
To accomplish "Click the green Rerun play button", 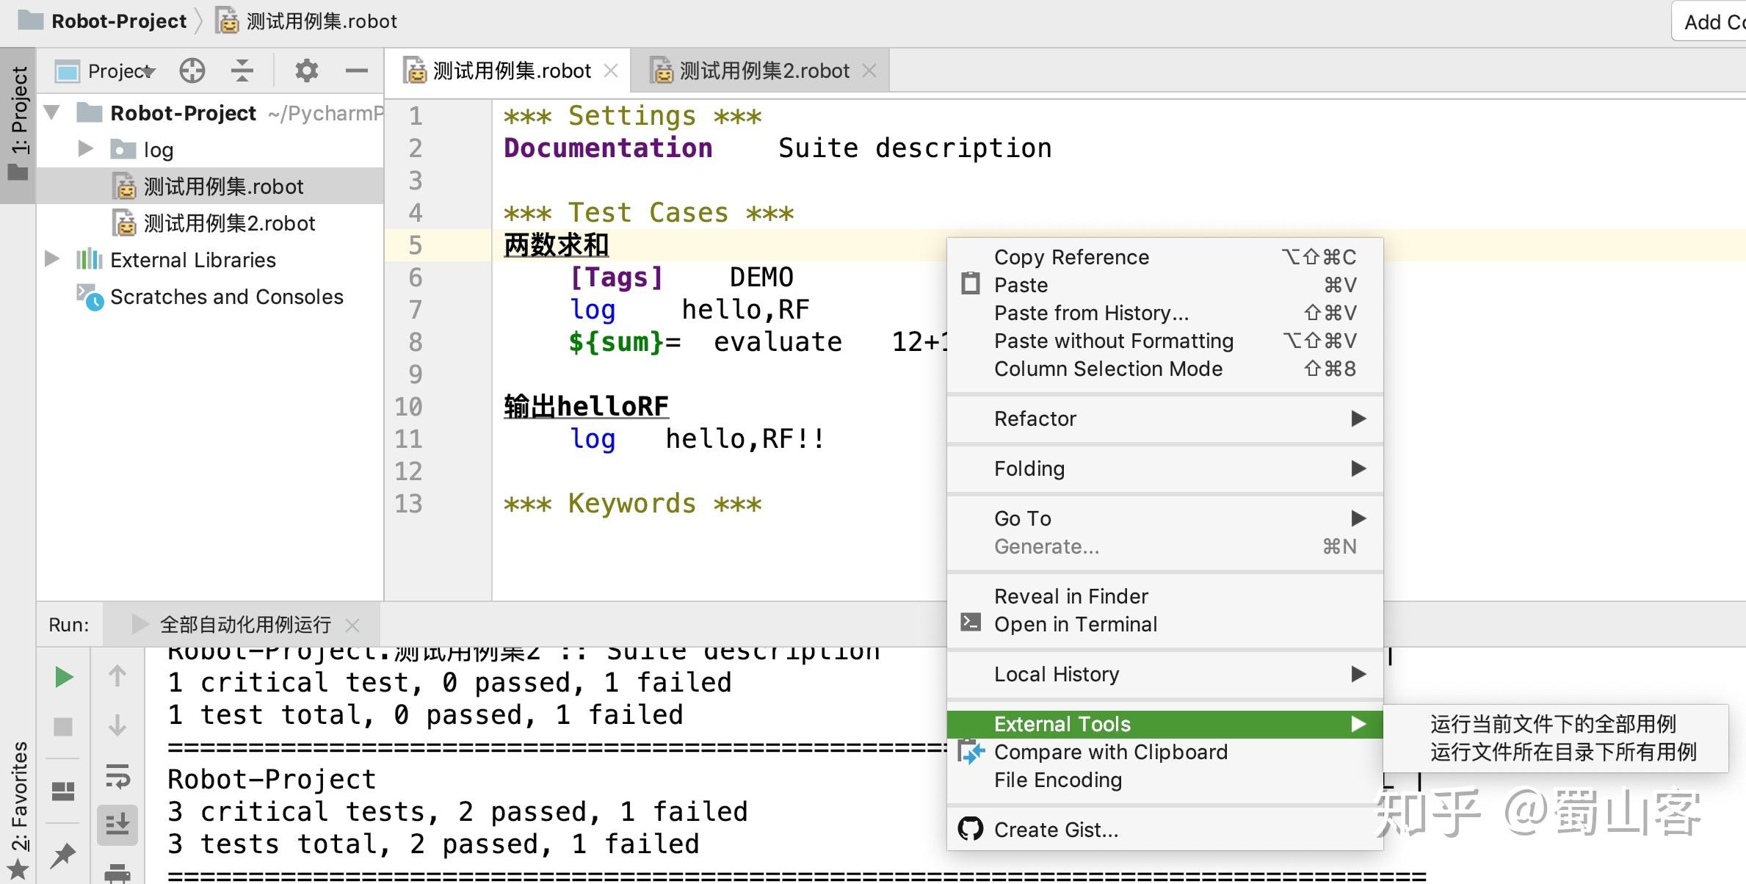I will pos(64,677).
